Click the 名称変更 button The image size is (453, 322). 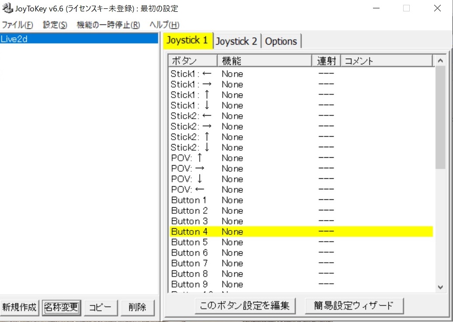[x=61, y=308]
